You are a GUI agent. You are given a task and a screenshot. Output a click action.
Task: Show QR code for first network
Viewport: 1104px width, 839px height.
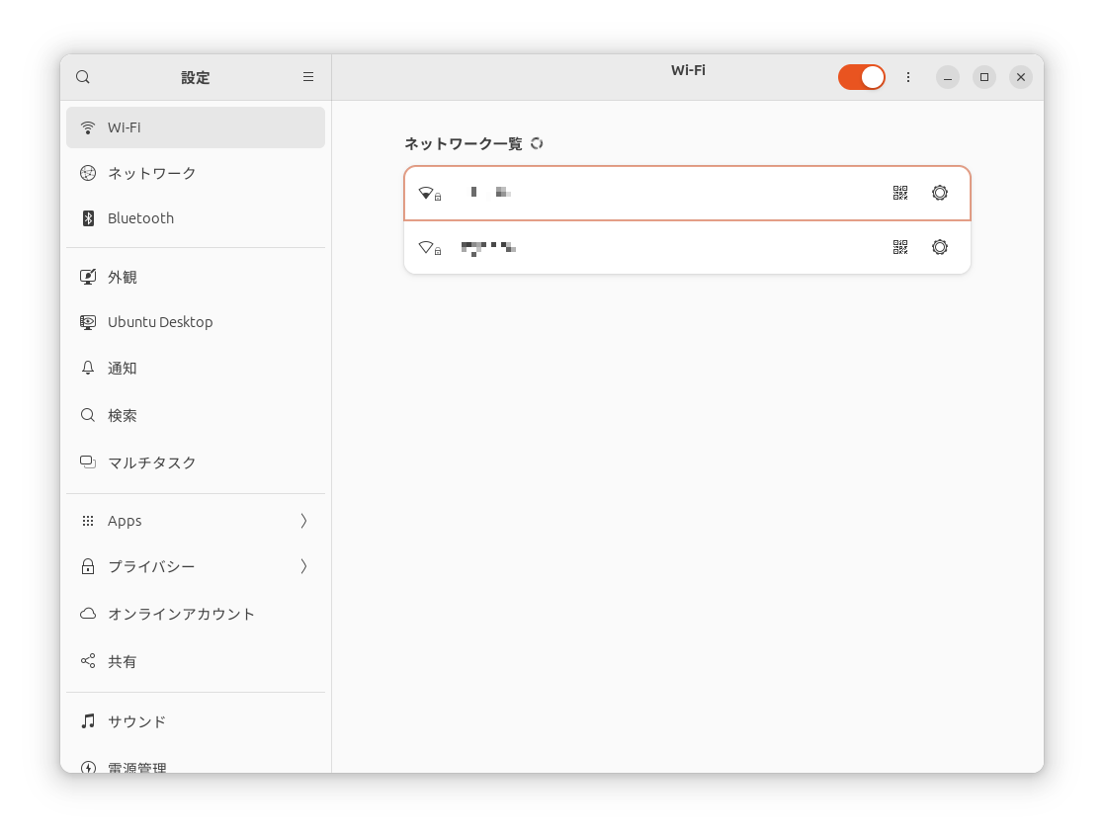pos(900,193)
